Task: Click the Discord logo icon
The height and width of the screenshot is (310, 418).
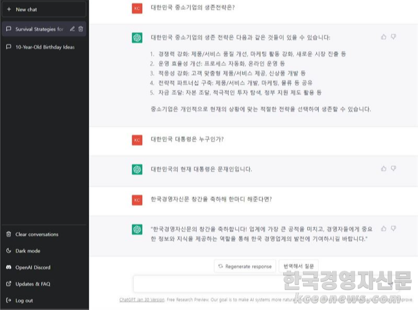Action: point(8,267)
